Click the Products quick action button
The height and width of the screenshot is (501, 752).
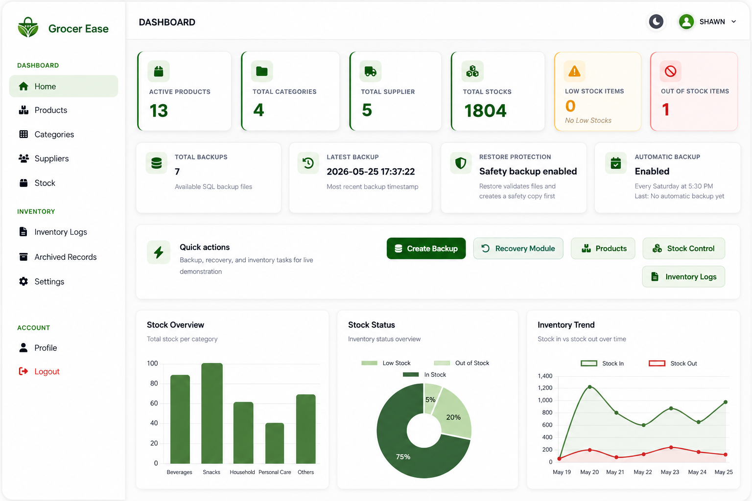tap(603, 249)
